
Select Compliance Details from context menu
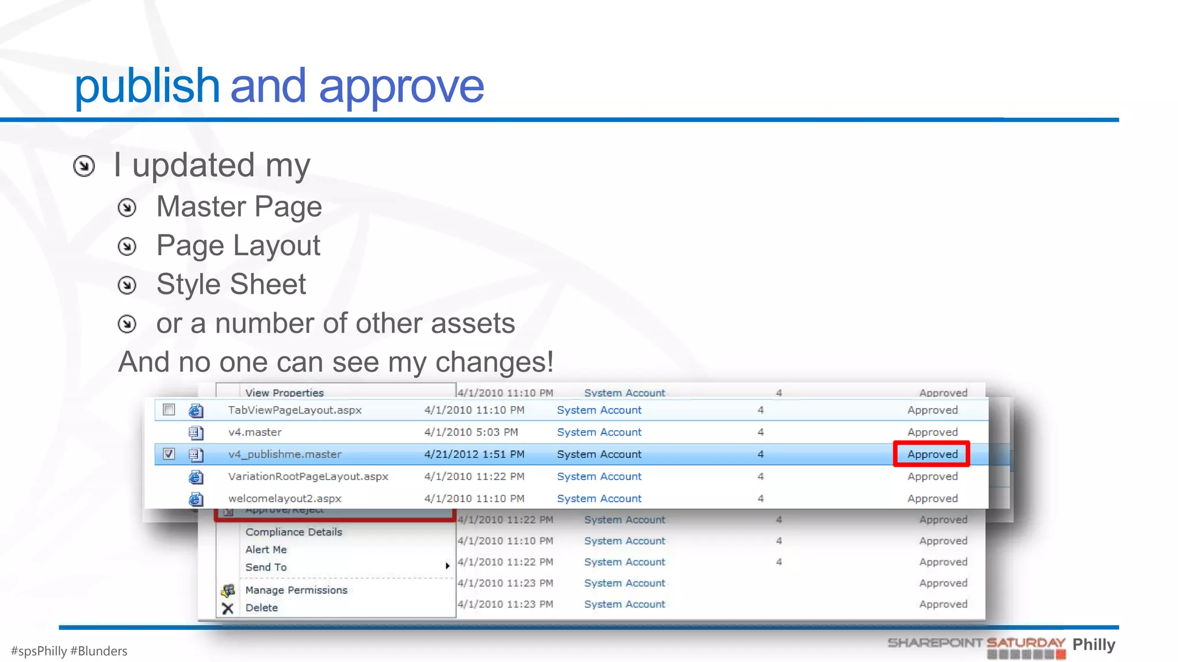(293, 532)
